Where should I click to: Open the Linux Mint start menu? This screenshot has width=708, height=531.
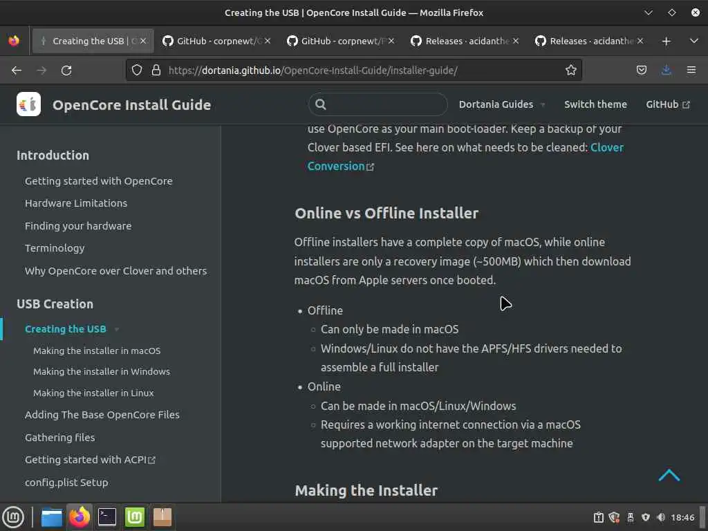click(13, 517)
